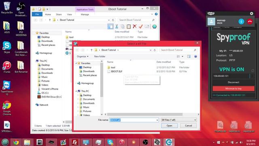
Task: Click Search Eboot Tutorial box in file dialog
Action: (x=178, y=50)
